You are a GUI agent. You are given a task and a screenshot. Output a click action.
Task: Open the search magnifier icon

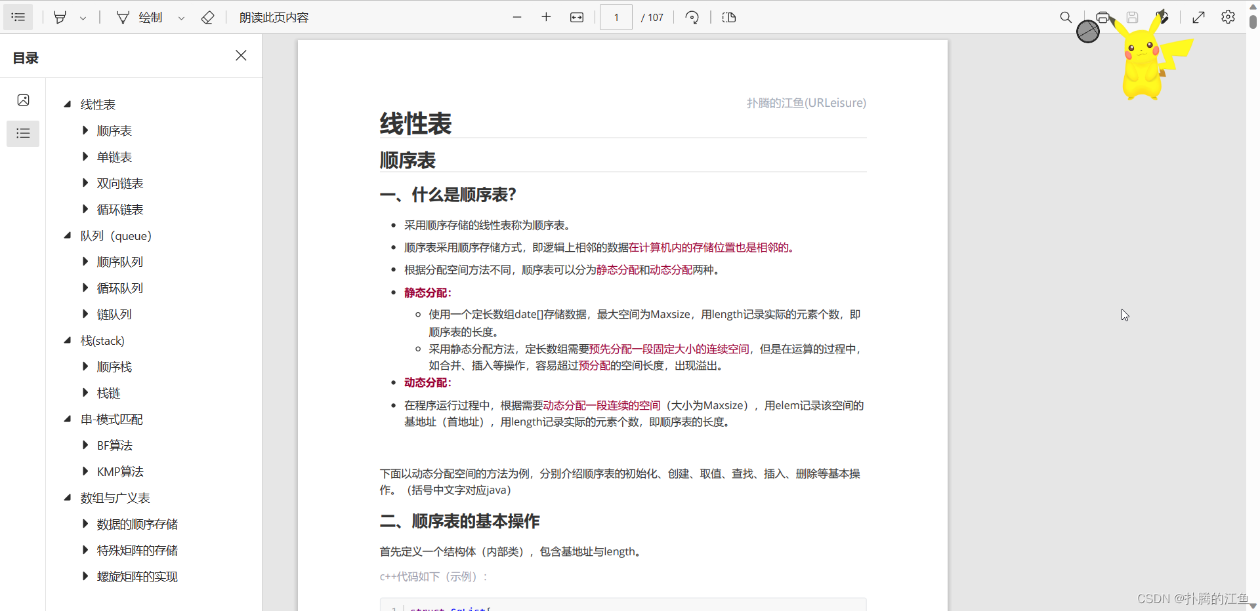point(1066,18)
